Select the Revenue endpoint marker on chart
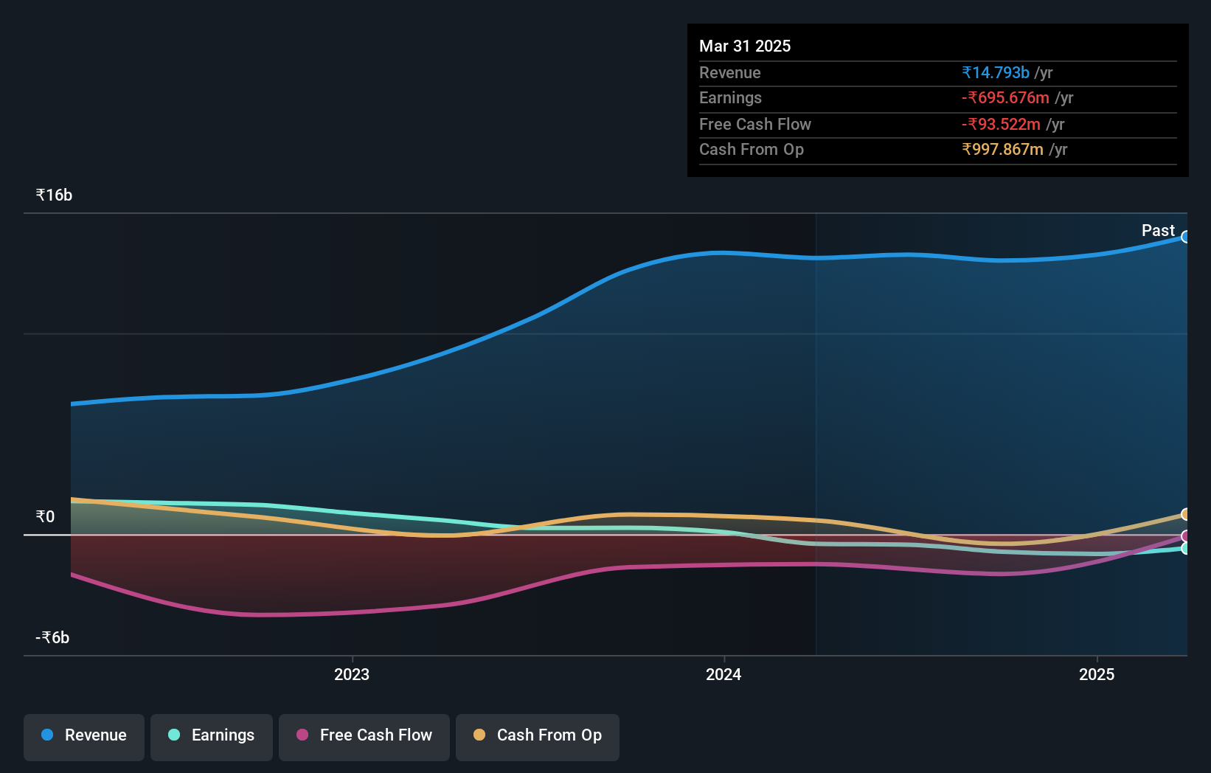 coord(1185,237)
